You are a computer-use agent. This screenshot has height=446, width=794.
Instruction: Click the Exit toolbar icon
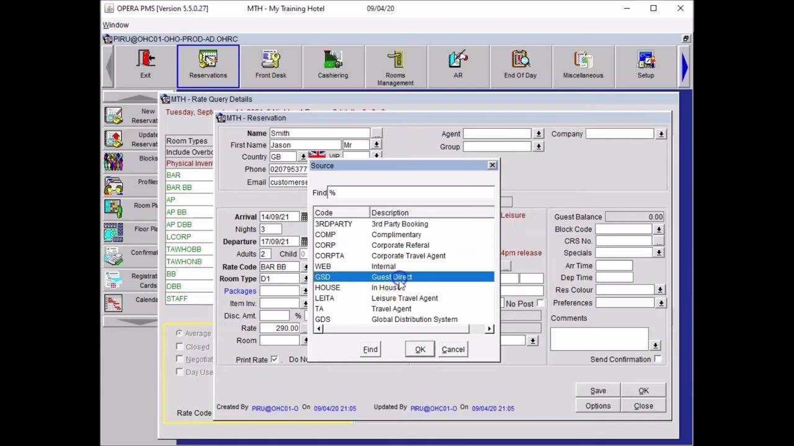point(145,61)
